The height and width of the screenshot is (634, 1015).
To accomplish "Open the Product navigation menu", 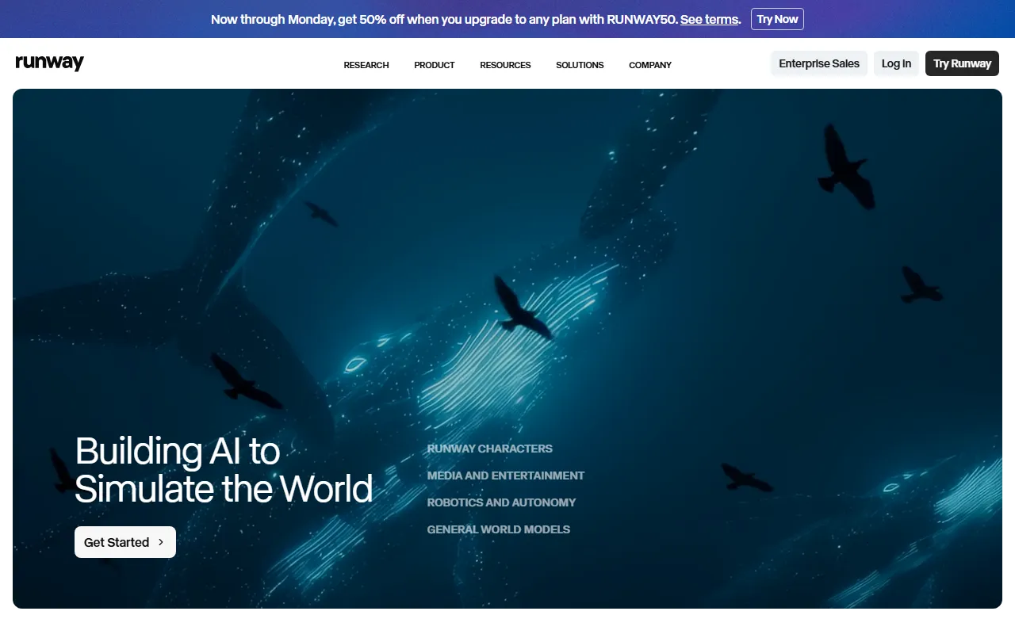I will click(434, 65).
